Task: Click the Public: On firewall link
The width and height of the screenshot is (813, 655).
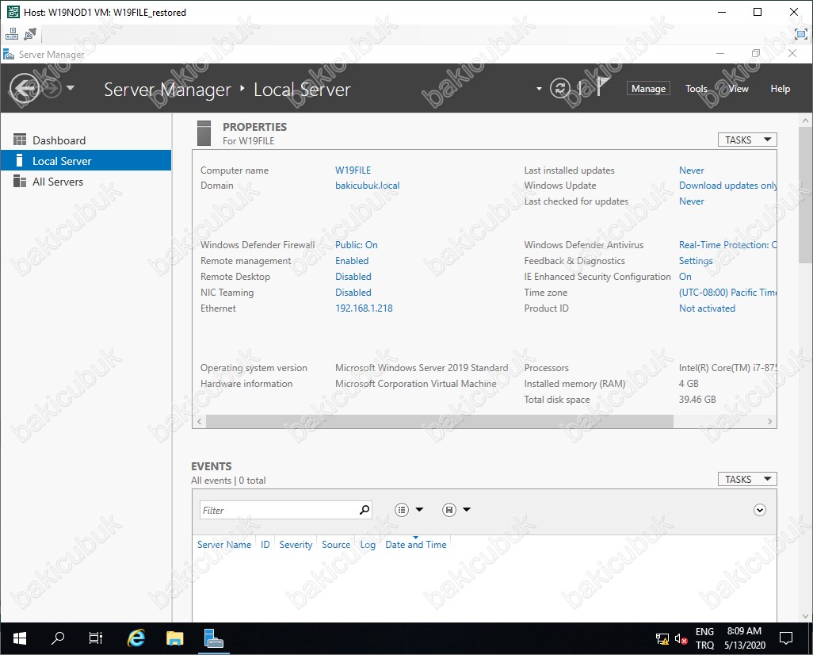Action: tap(357, 245)
